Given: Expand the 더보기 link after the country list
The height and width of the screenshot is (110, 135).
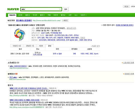Looking at the screenshot, I should tap(83, 38).
